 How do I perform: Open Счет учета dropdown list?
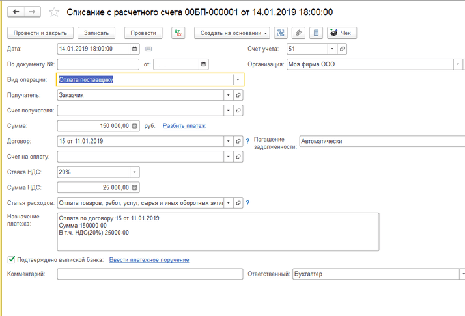pos(331,49)
